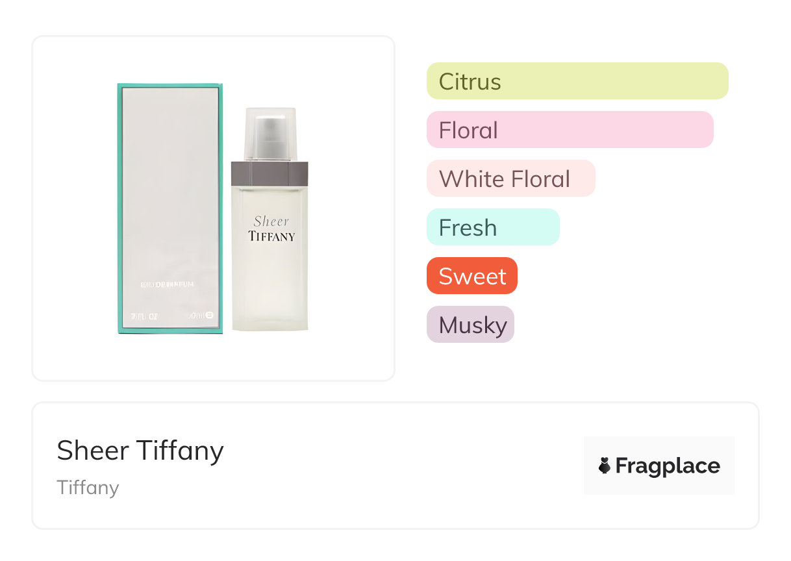
Task: Click the spray nozzle under the cap
Action: coord(270,138)
